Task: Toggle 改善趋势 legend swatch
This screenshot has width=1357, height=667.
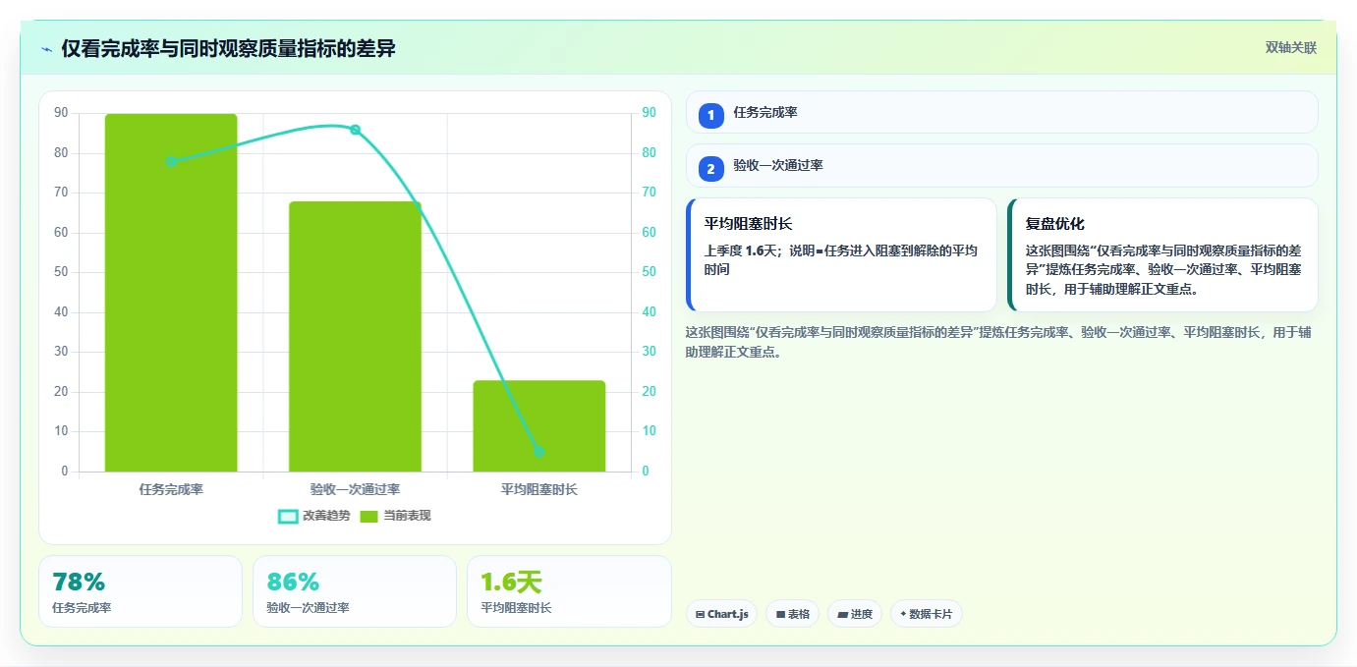Action: (x=288, y=516)
